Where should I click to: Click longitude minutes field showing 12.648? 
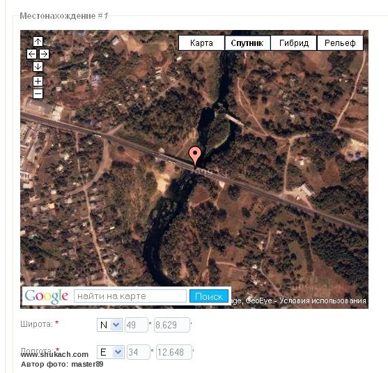[x=174, y=352]
